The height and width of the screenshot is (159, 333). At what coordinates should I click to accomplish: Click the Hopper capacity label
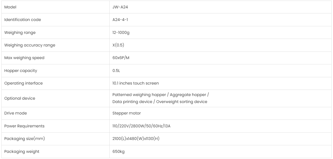click(x=17, y=71)
